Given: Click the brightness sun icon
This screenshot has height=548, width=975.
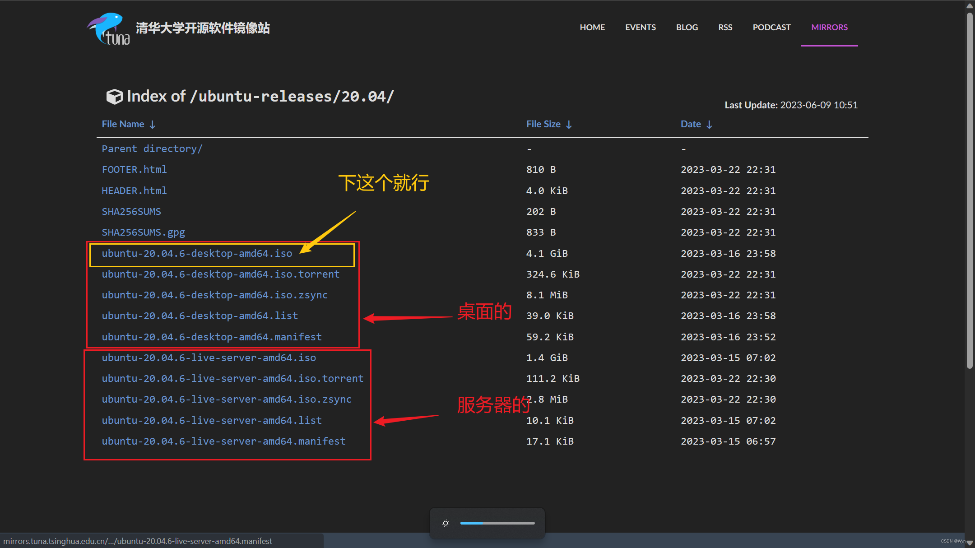Looking at the screenshot, I should coord(446,523).
